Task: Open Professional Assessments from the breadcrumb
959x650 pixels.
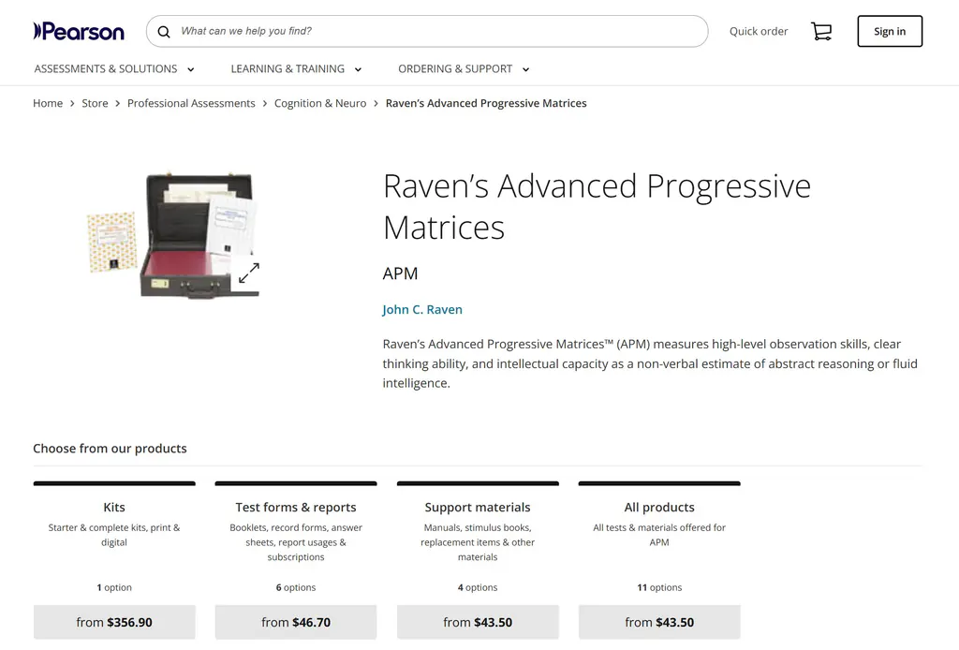Action: pyautogui.click(x=191, y=103)
